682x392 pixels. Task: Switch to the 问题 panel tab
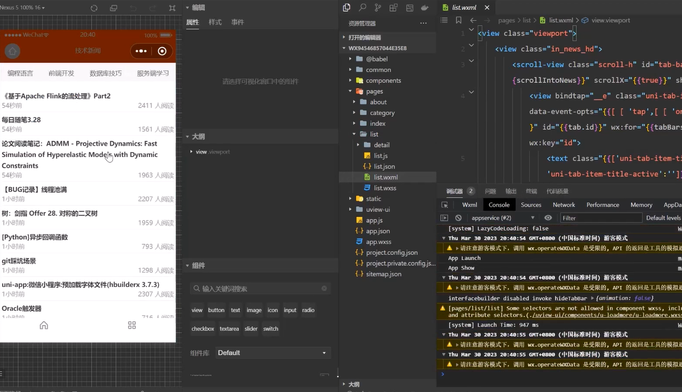tap(490, 191)
